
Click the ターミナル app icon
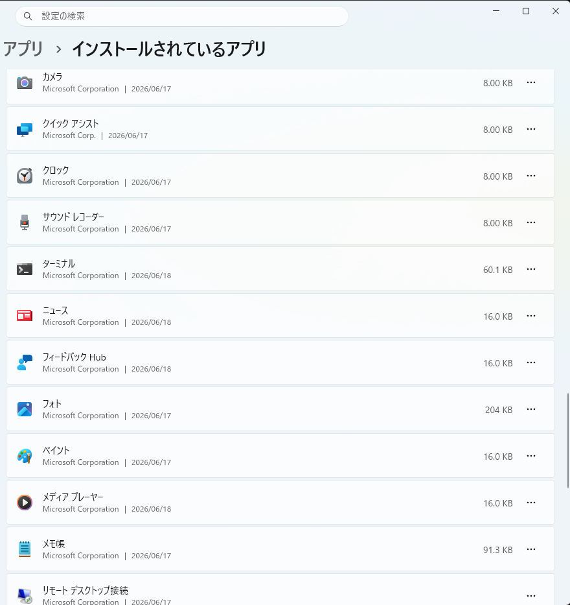pyautogui.click(x=24, y=269)
